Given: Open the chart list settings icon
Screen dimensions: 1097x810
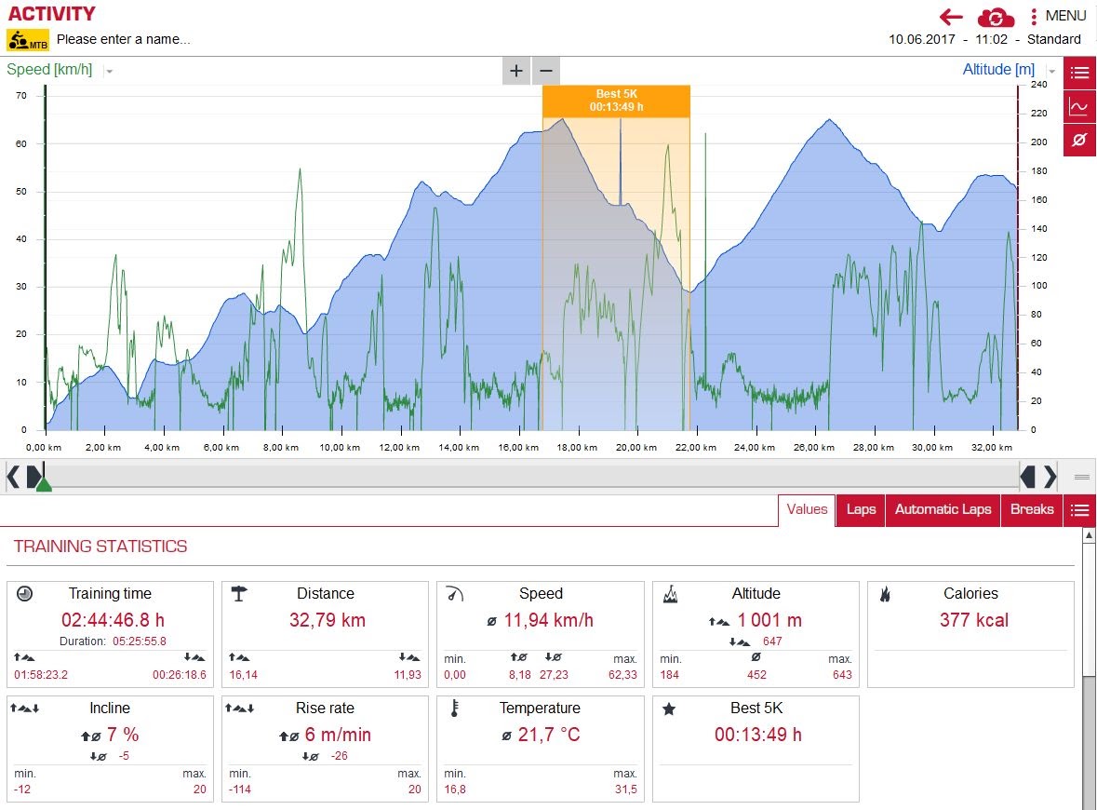Looking at the screenshot, I should coord(1079,73).
